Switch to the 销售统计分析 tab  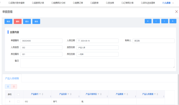pyautogui.click(x=59, y=3)
